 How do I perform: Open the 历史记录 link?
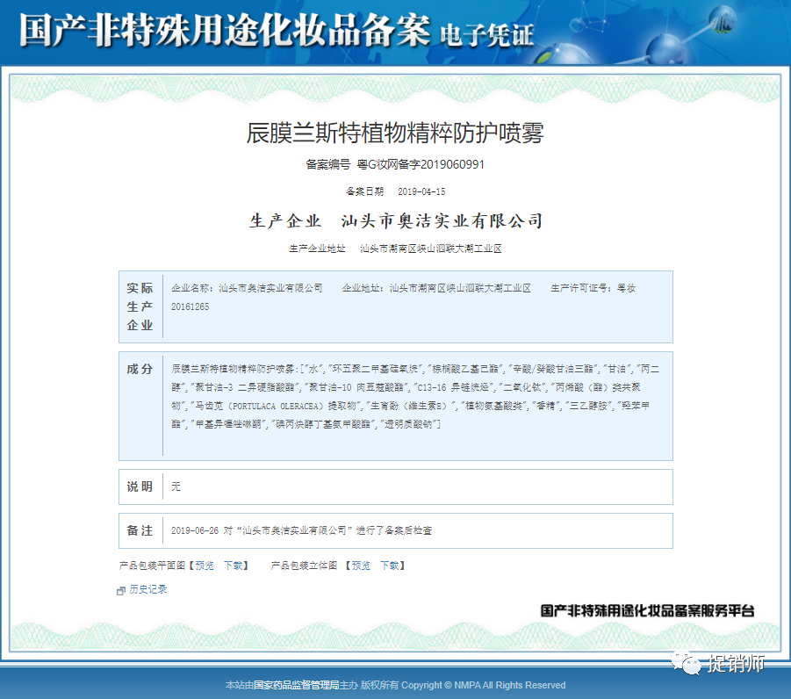click(147, 589)
